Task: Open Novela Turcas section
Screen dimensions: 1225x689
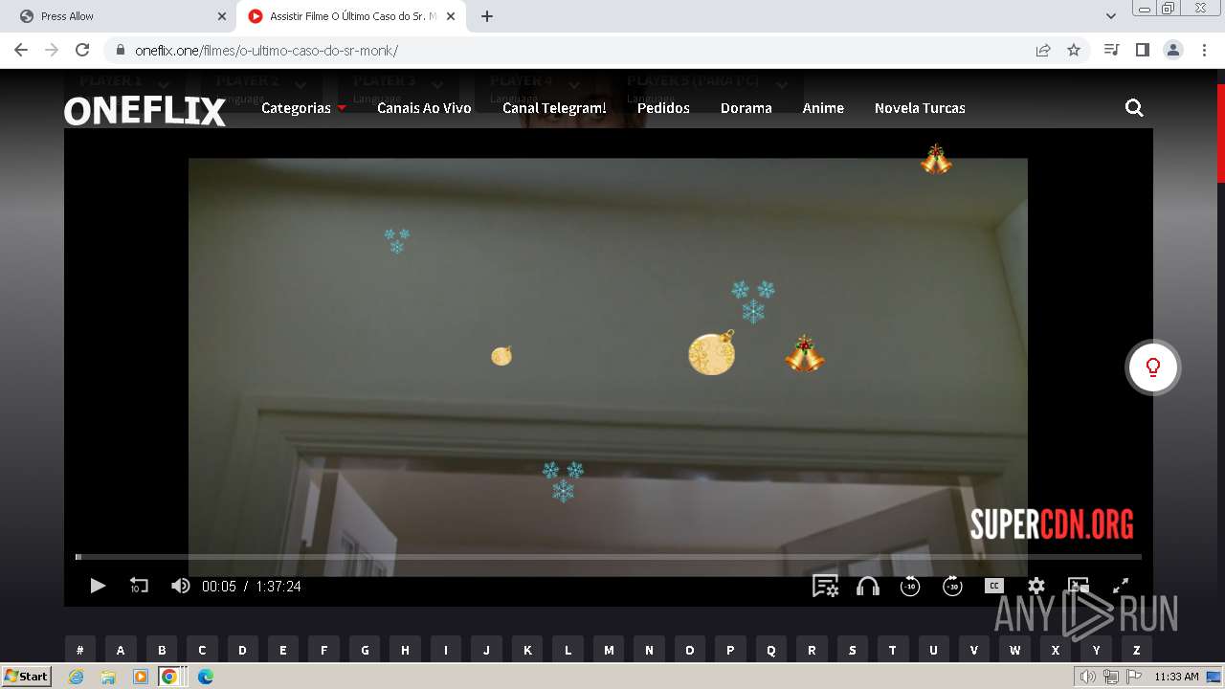Action: [920, 108]
